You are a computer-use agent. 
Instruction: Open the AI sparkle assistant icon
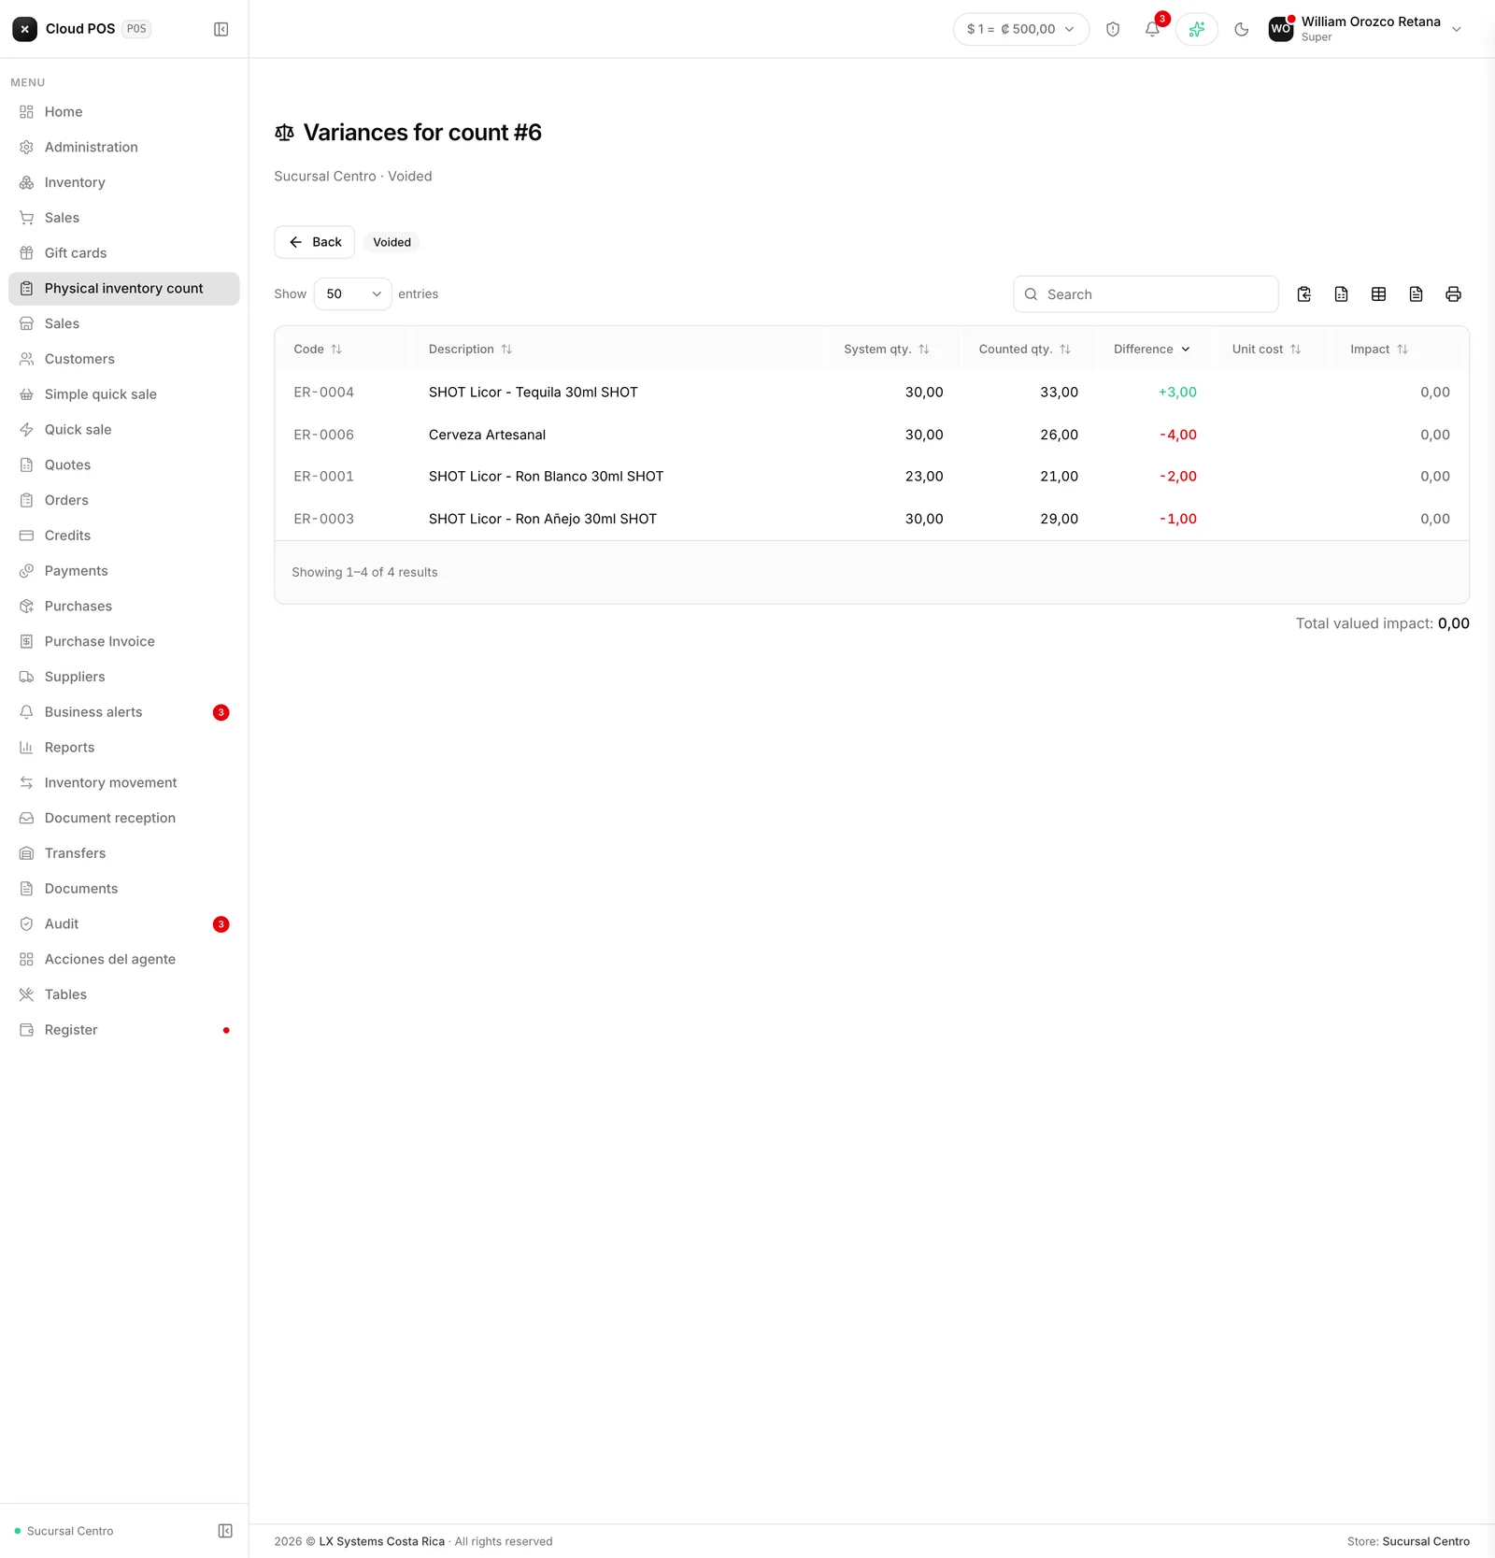click(1196, 29)
